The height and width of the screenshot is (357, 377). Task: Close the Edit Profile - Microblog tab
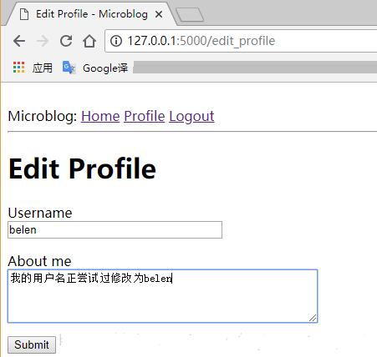point(159,14)
